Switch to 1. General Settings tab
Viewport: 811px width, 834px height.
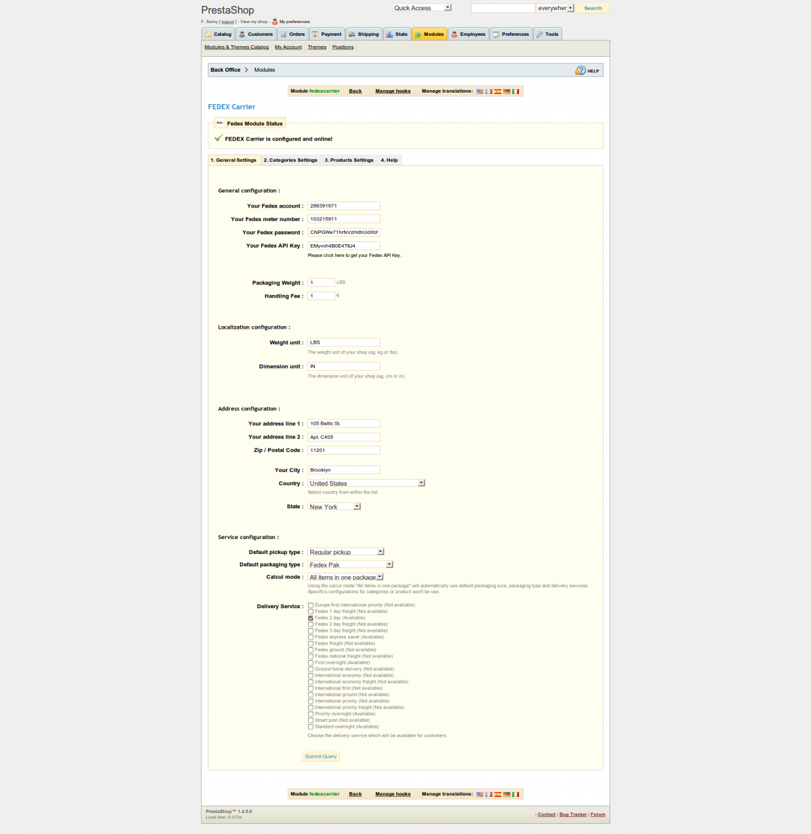coord(234,160)
